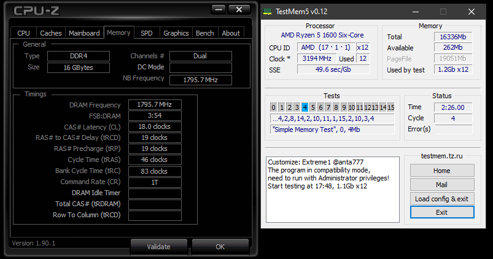Click the Total memory value 16336Mb
Image resolution: width=493 pixels, height=259 pixels.
point(453,37)
